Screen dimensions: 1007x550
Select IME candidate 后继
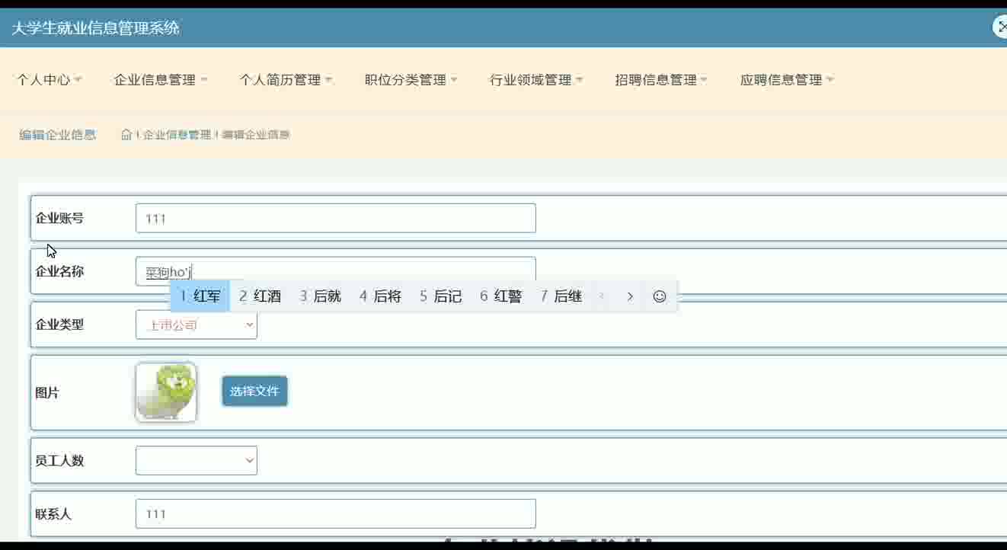[x=561, y=296]
